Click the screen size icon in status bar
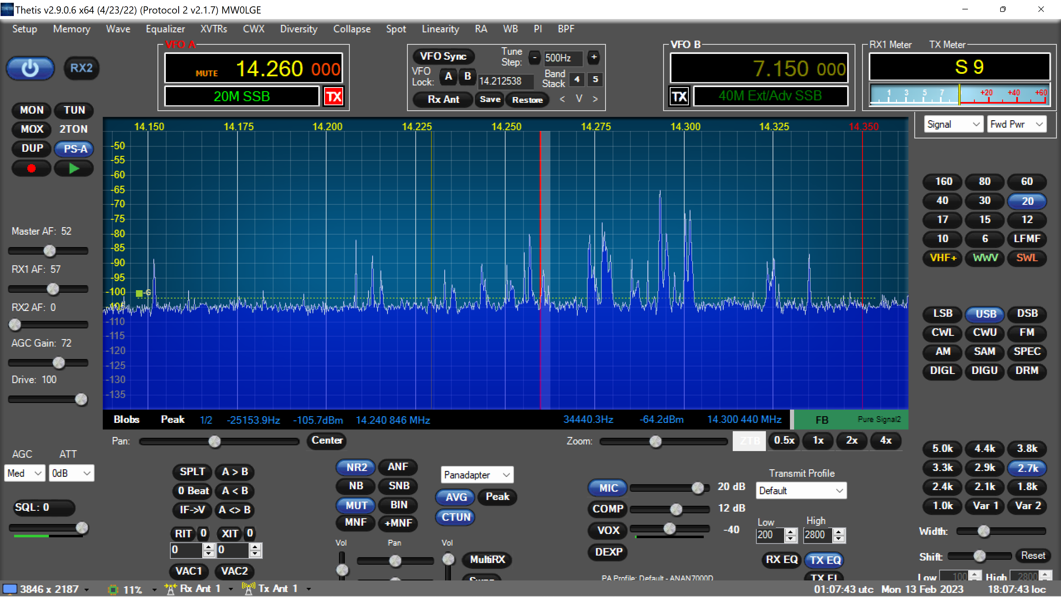 pyautogui.click(x=9, y=589)
